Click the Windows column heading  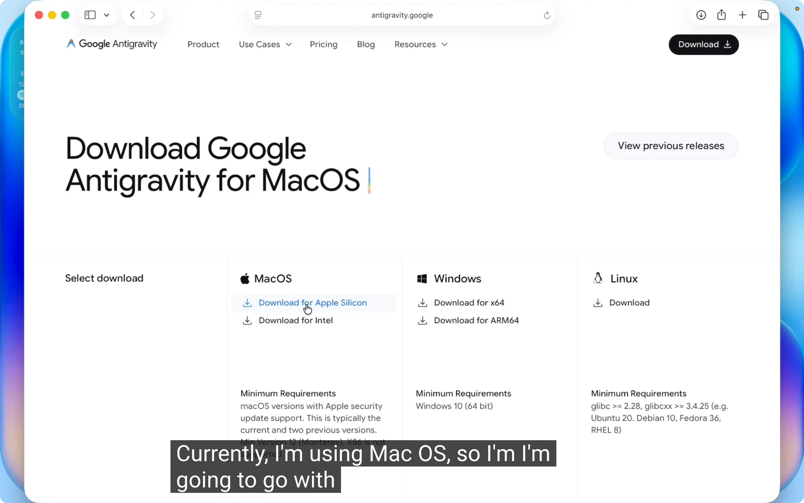click(457, 279)
